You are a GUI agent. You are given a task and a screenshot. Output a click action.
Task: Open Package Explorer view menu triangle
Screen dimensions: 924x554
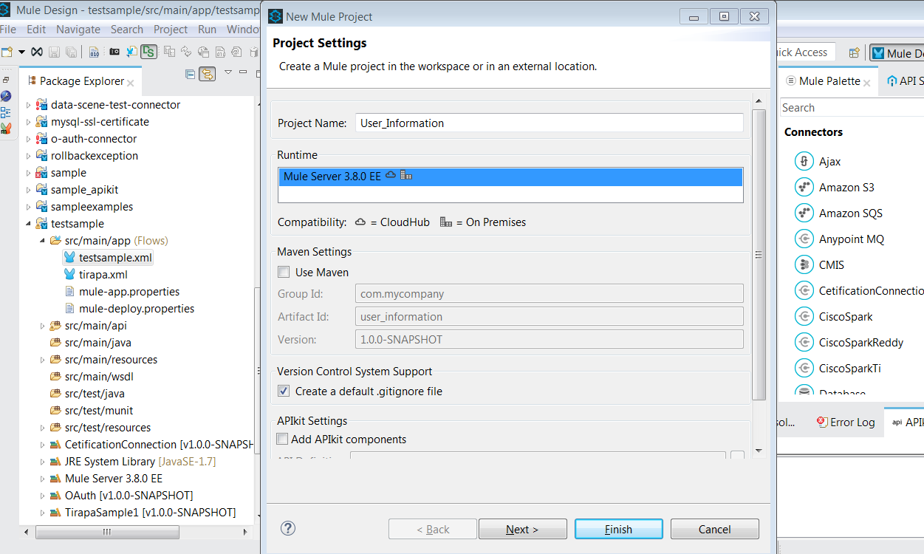pyautogui.click(x=228, y=72)
